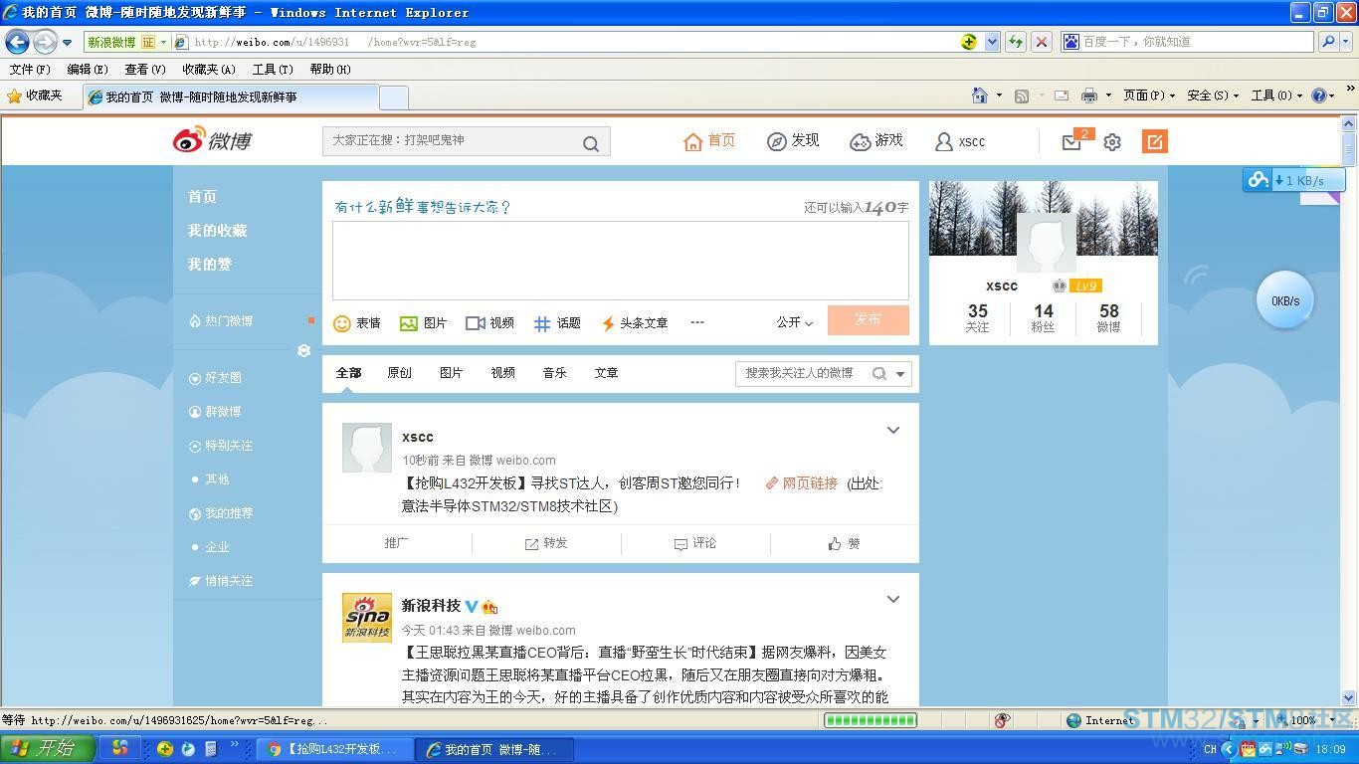
Task: Expand the chevron menu on the xscc post
Action: [x=893, y=431]
